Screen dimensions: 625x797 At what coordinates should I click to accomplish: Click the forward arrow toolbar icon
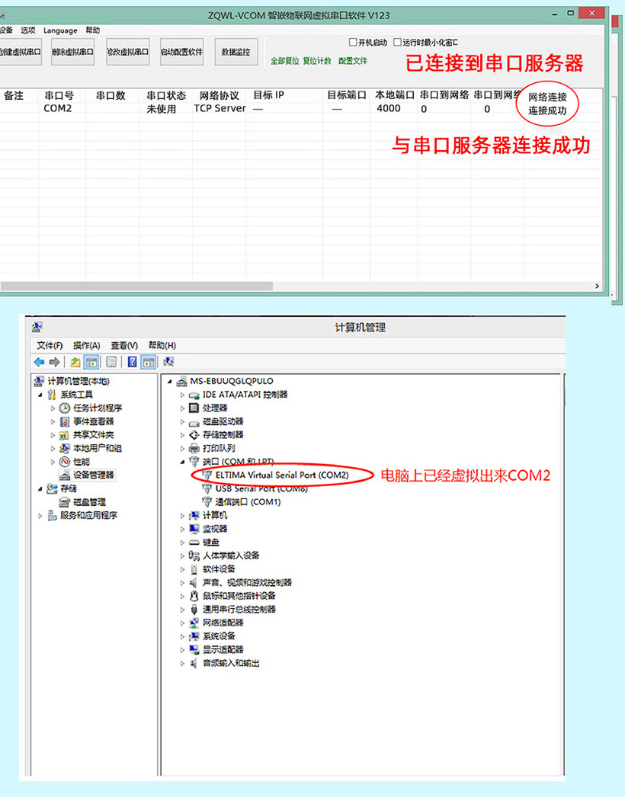coord(54,362)
